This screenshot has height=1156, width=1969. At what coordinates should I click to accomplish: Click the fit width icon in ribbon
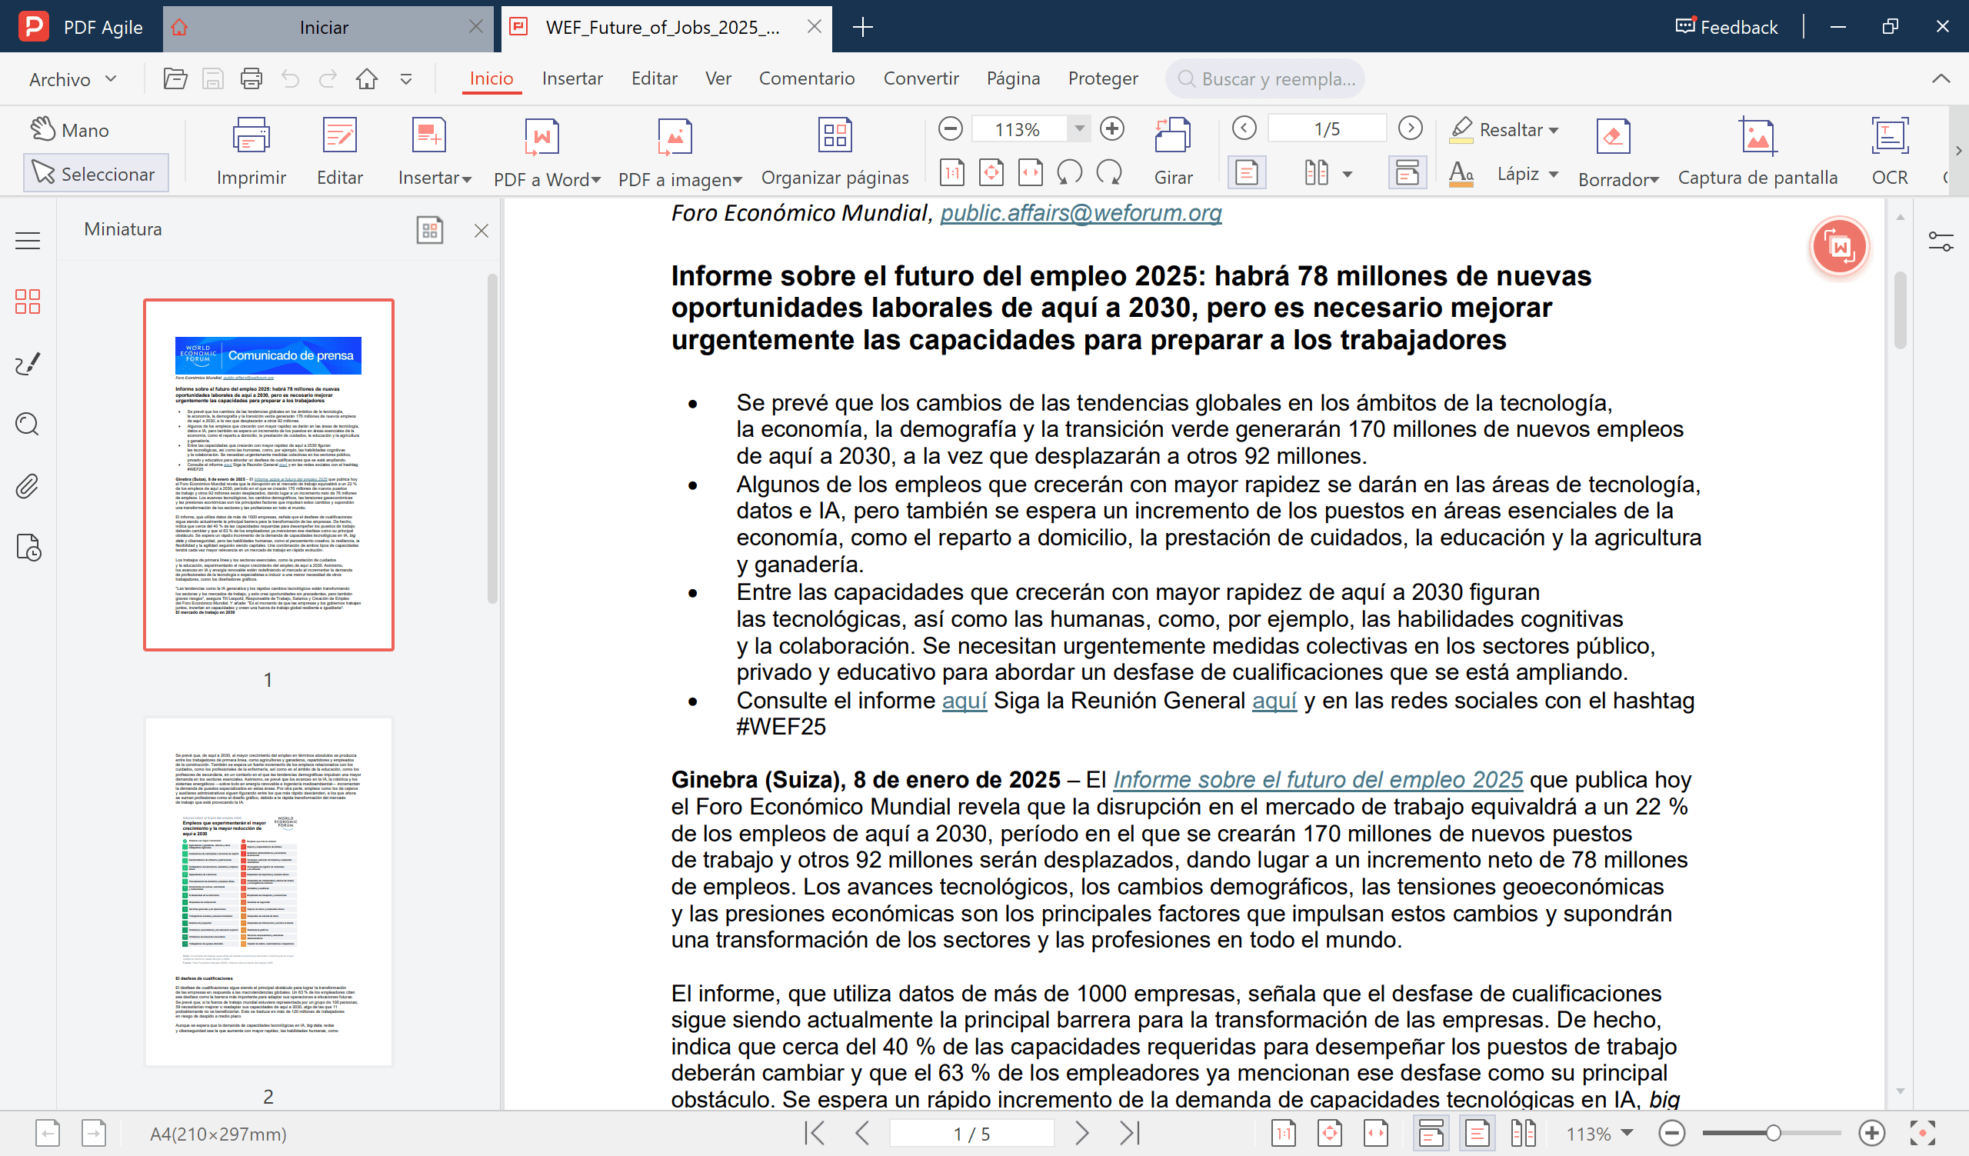point(1030,172)
